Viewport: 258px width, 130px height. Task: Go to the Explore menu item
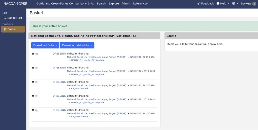click(114, 4)
